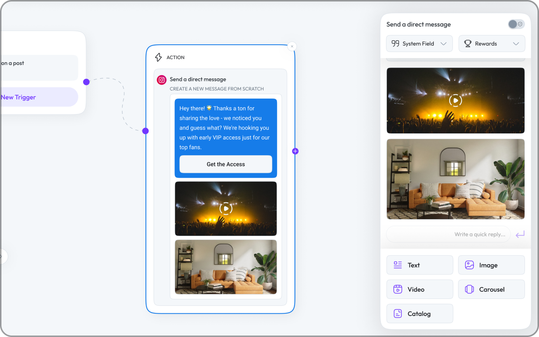This screenshot has width=539, height=337.
Task: Select the living room image in side panel
Action: [x=455, y=179]
